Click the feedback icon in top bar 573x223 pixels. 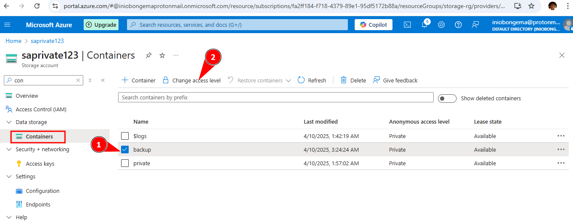click(x=475, y=25)
